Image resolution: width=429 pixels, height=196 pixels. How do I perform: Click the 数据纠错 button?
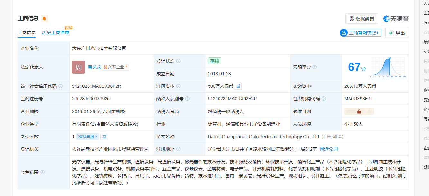tap(361, 19)
